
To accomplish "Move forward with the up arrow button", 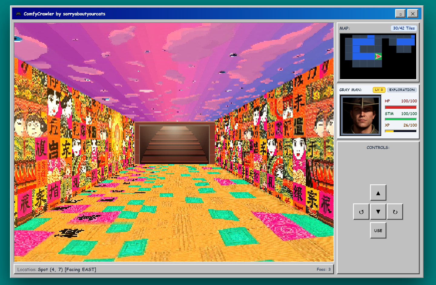I will [378, 193].
